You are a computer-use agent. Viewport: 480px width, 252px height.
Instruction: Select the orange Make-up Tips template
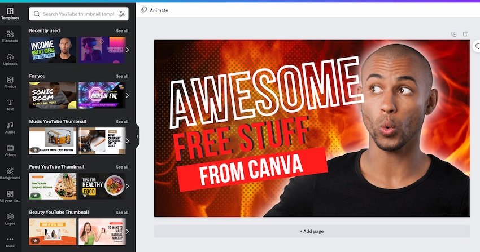(x=53, y=232)
